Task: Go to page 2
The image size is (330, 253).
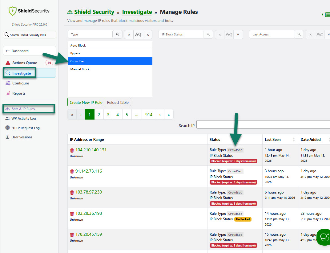Action: coord(99,115)
